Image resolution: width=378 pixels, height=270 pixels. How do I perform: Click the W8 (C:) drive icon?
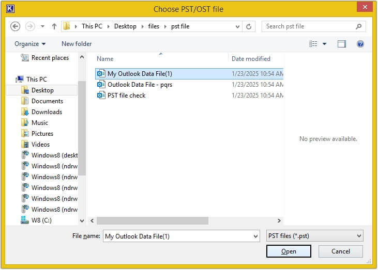click(25, 220)
